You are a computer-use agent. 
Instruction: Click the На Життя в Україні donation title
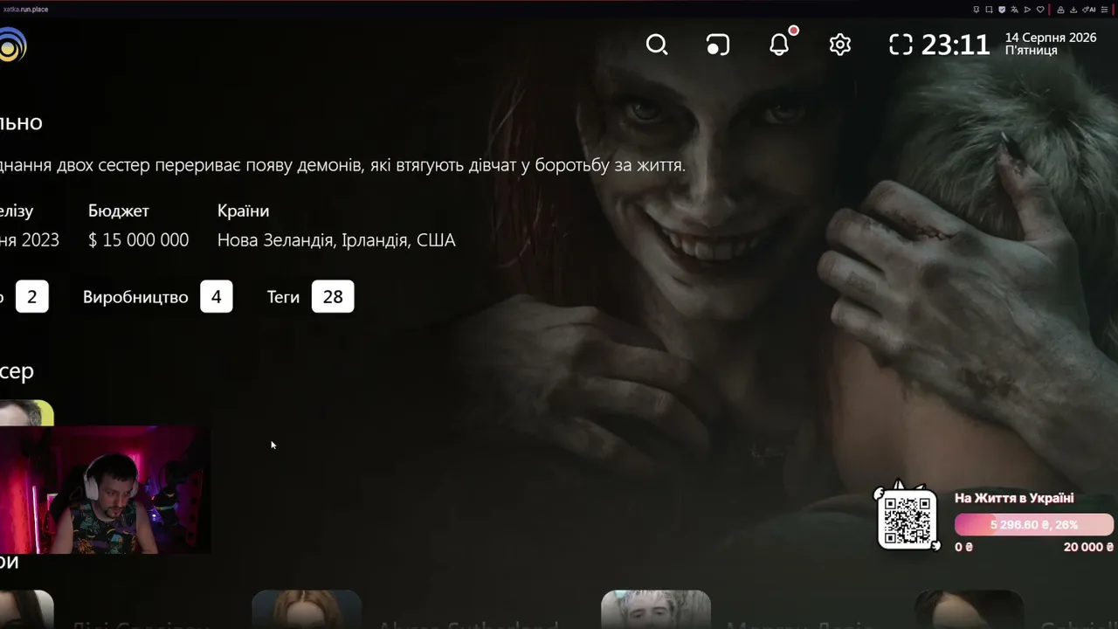[x=1014, y=498]
